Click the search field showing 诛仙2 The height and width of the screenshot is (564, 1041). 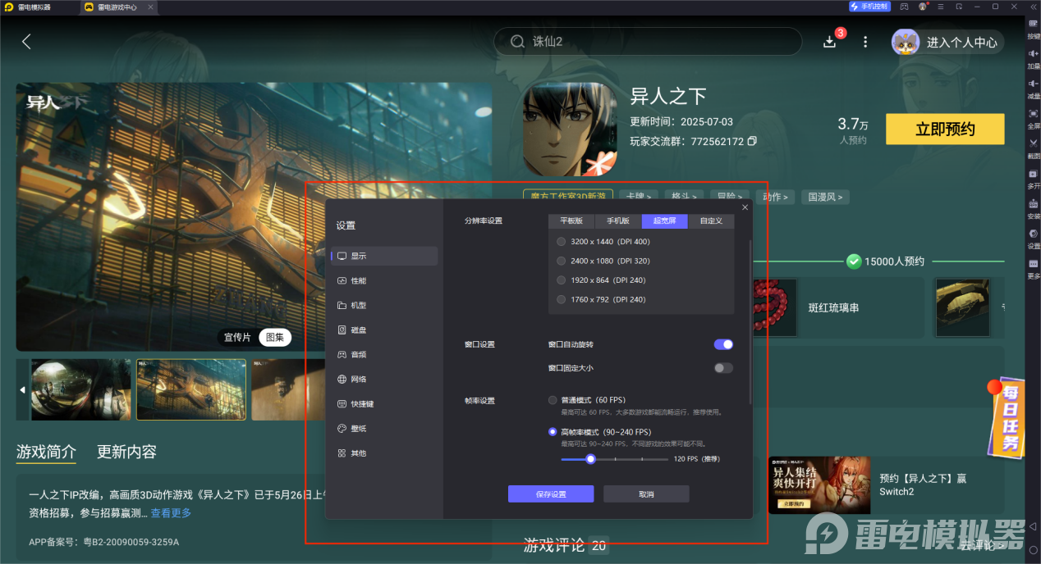tap(648, 42)
